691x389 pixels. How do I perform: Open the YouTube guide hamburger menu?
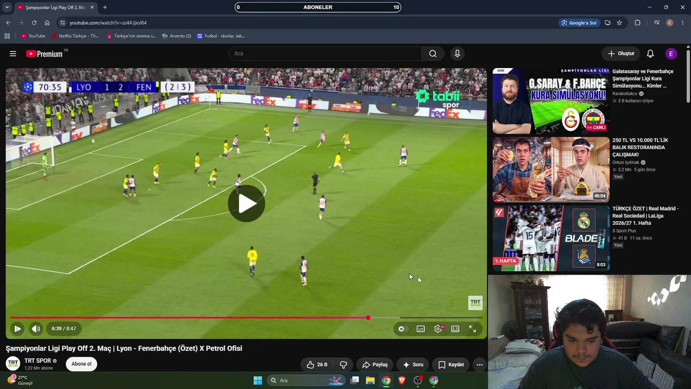13,53
